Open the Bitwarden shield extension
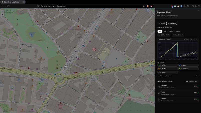201x113 pixels. (x=181, y=6)
